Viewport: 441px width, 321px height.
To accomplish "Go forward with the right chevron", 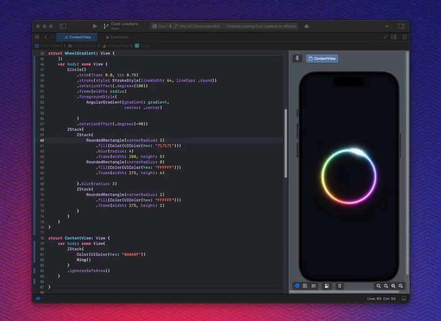I will pyautogui.click(x=52, y=37).
